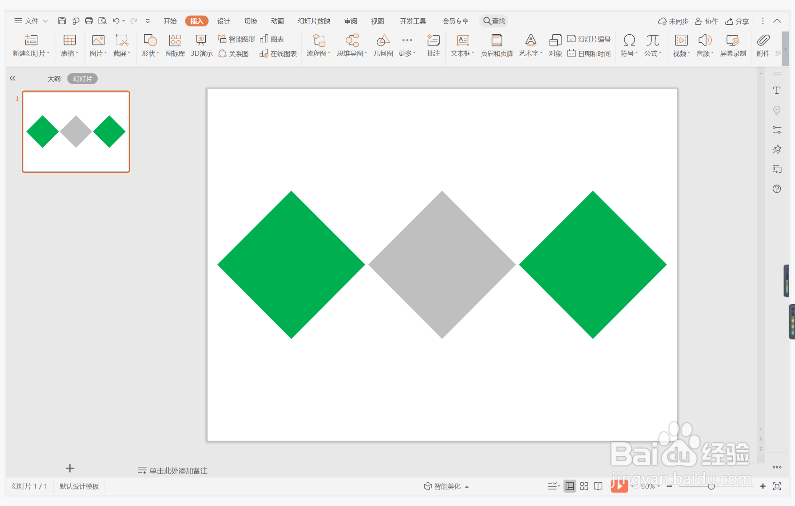This screenshot has height=506, width=795.
Task: Open the 文件 menu dropdown arrow
Action: [x=45, y=21]
